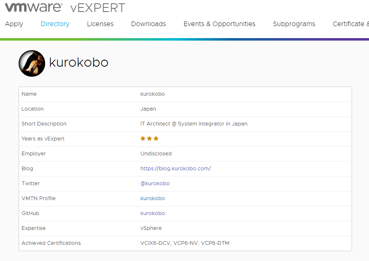Open the Subprograms menu item

[x=294, y=24]
